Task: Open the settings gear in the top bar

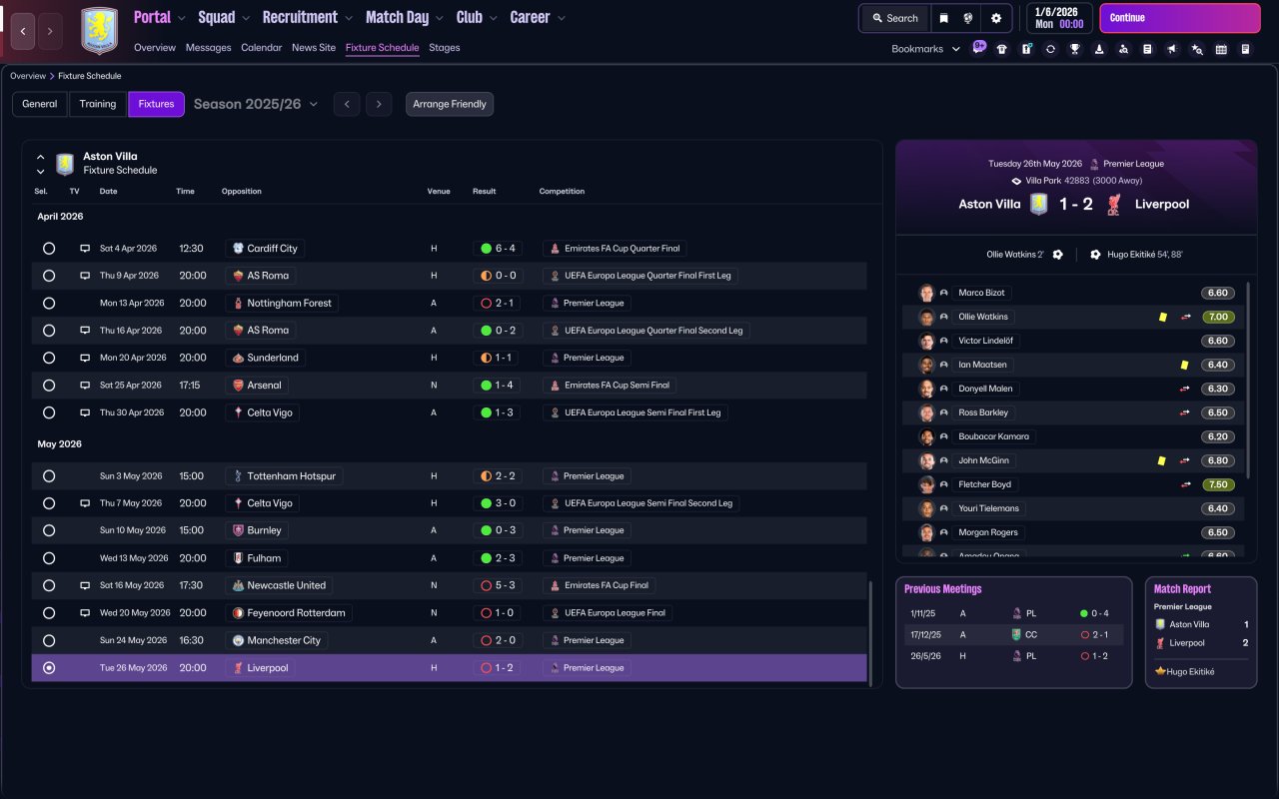Action: click(996, 18)
